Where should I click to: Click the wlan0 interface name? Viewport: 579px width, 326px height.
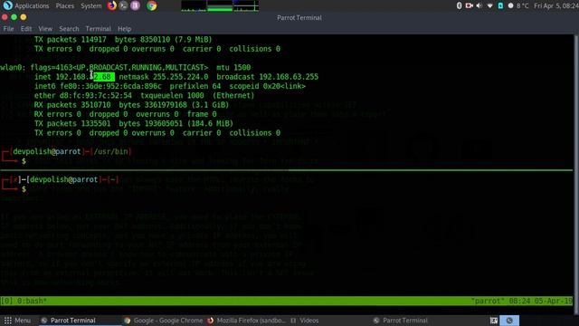tap(12, 67)
